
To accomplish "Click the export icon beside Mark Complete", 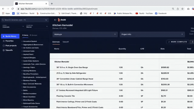I will (x=192, y=42).
